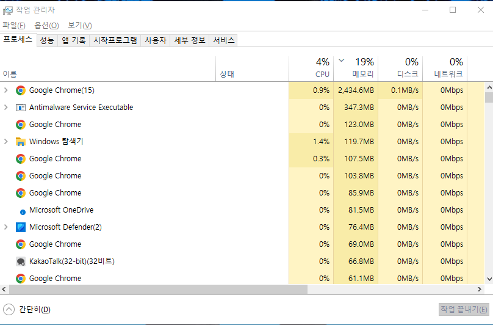This screenshot has width=493, height=325.
Task: Switch to the 시작프로그램 tab
Action: 115,40
